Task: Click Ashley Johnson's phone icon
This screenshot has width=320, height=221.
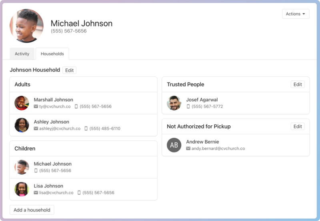Action: (x=86, y=129)
